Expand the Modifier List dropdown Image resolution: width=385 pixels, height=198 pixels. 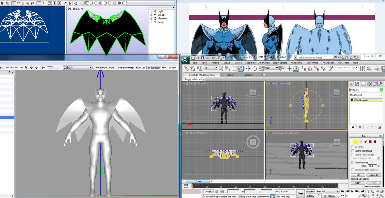pos(366,95)
